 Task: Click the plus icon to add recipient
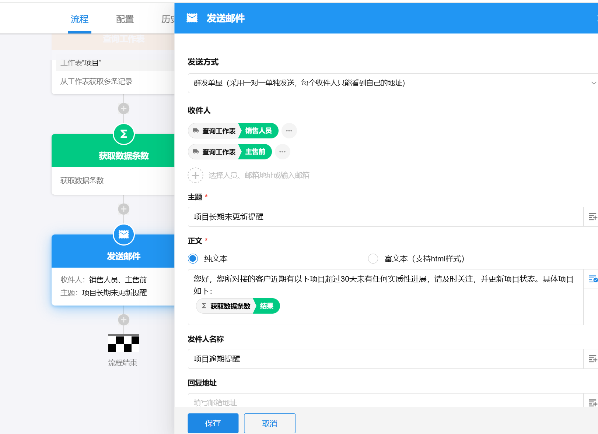tap(195, 175)
